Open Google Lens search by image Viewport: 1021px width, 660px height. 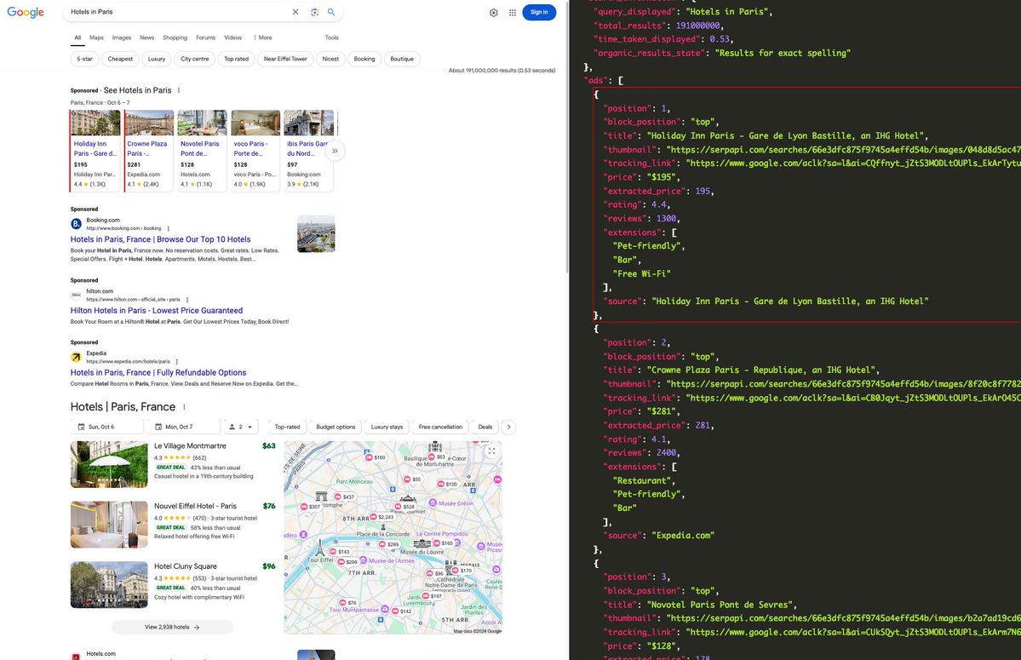tap(313, 13)
